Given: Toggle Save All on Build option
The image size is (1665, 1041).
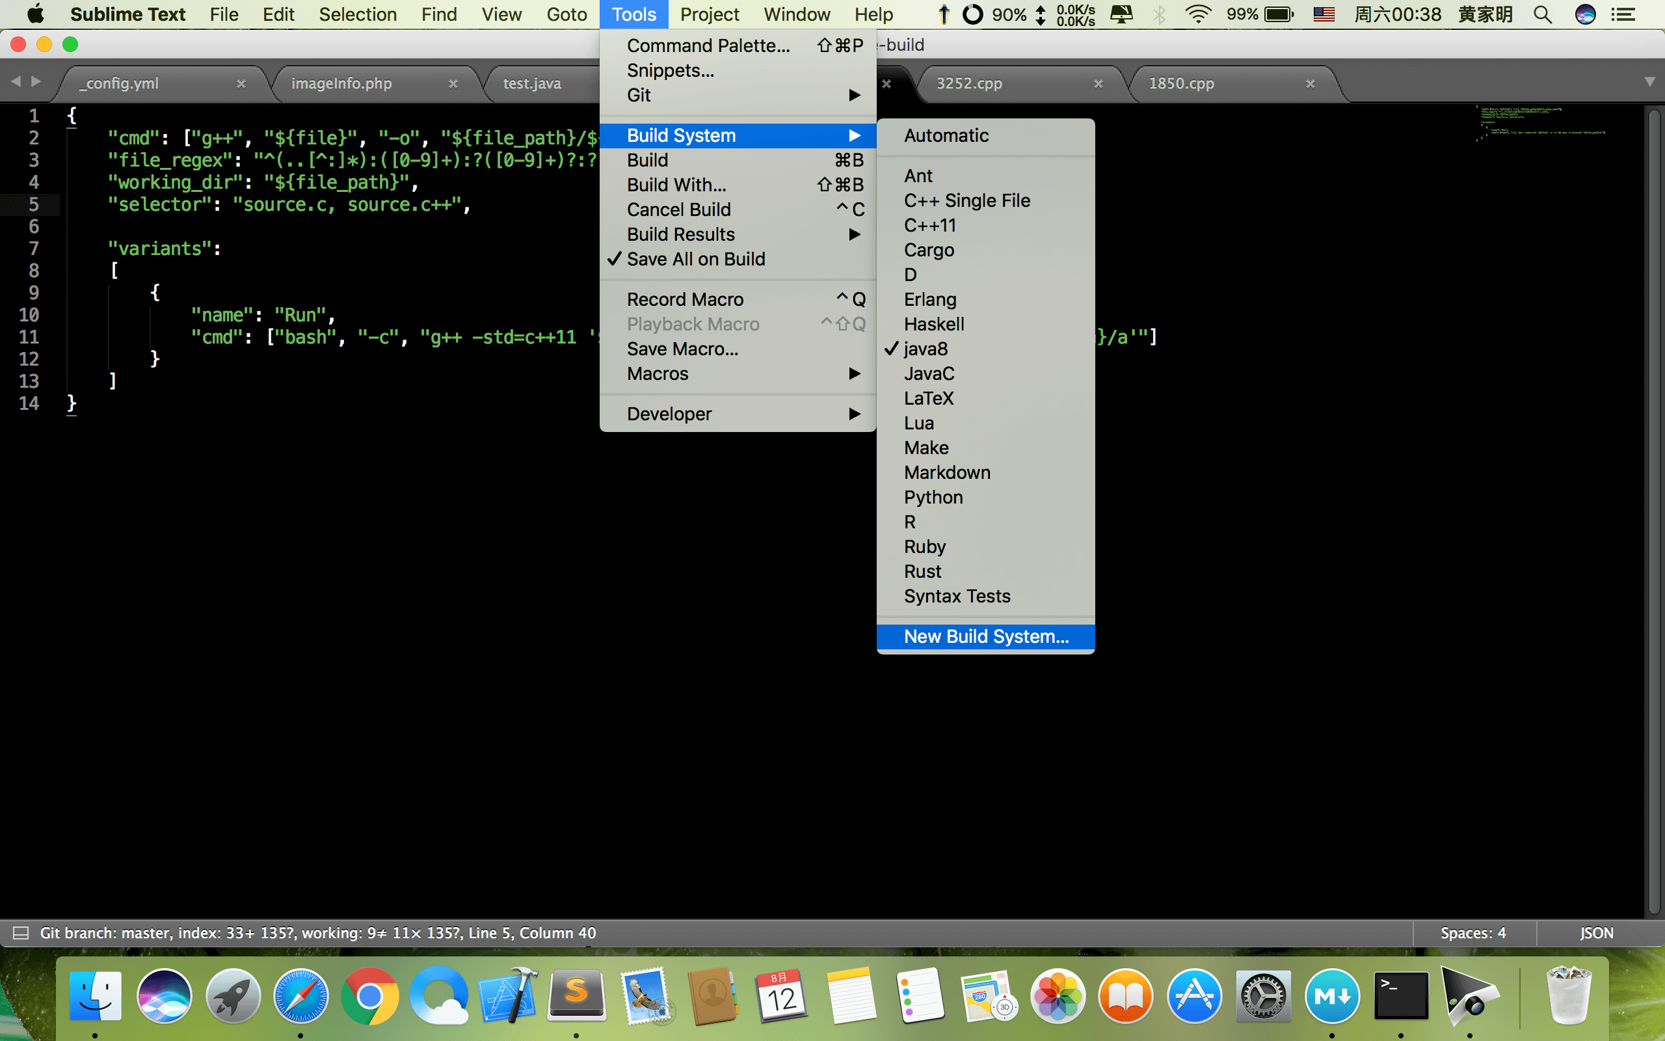Looking at the screenshot, I should pos(738,259).
